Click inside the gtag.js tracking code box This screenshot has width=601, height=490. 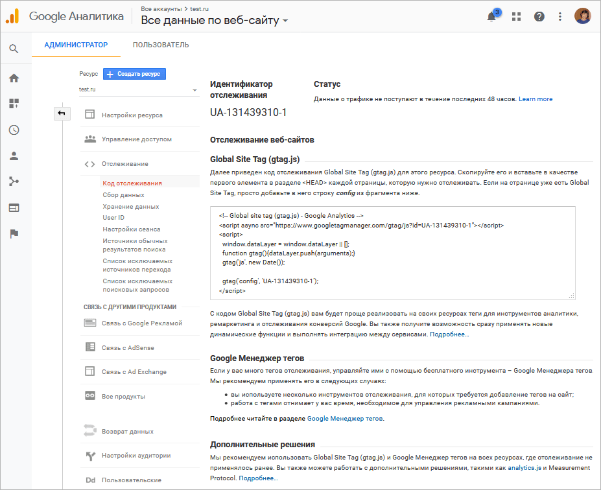tap(392, 253)
